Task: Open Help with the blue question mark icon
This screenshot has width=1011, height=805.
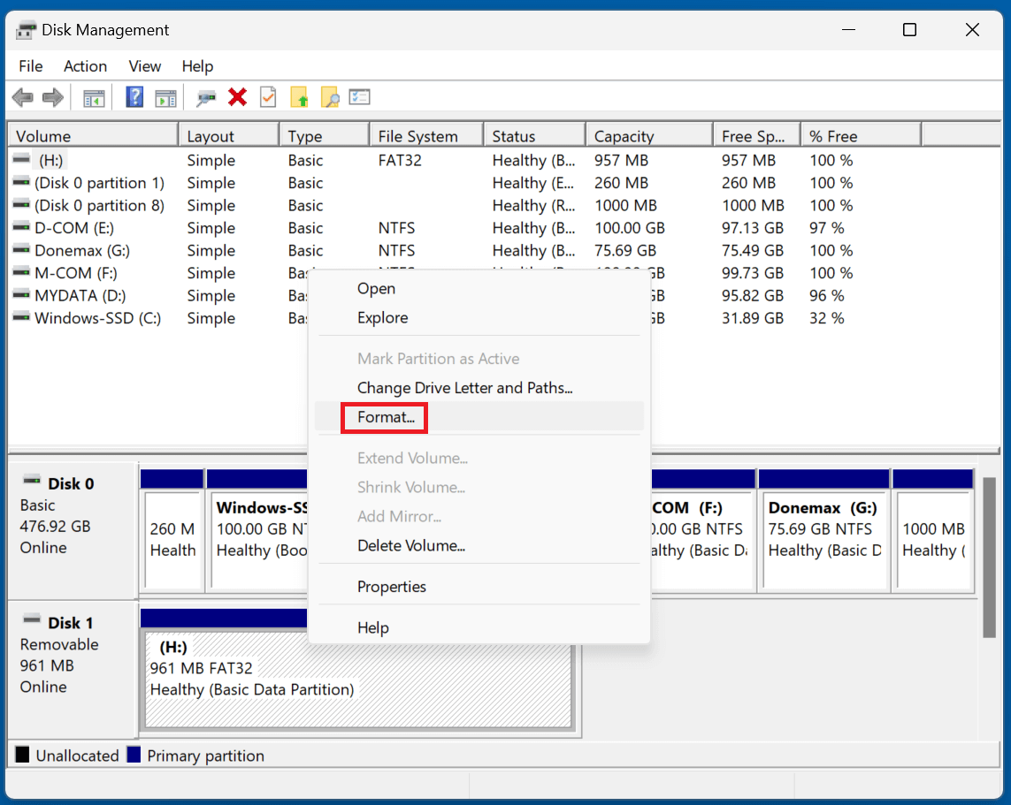Action: point(134,97)
